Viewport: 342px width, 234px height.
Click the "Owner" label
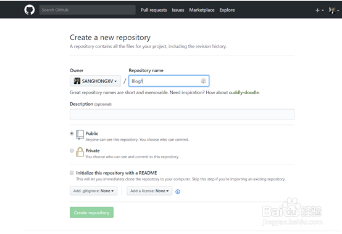pyautogui.click(x=77, y=70)
